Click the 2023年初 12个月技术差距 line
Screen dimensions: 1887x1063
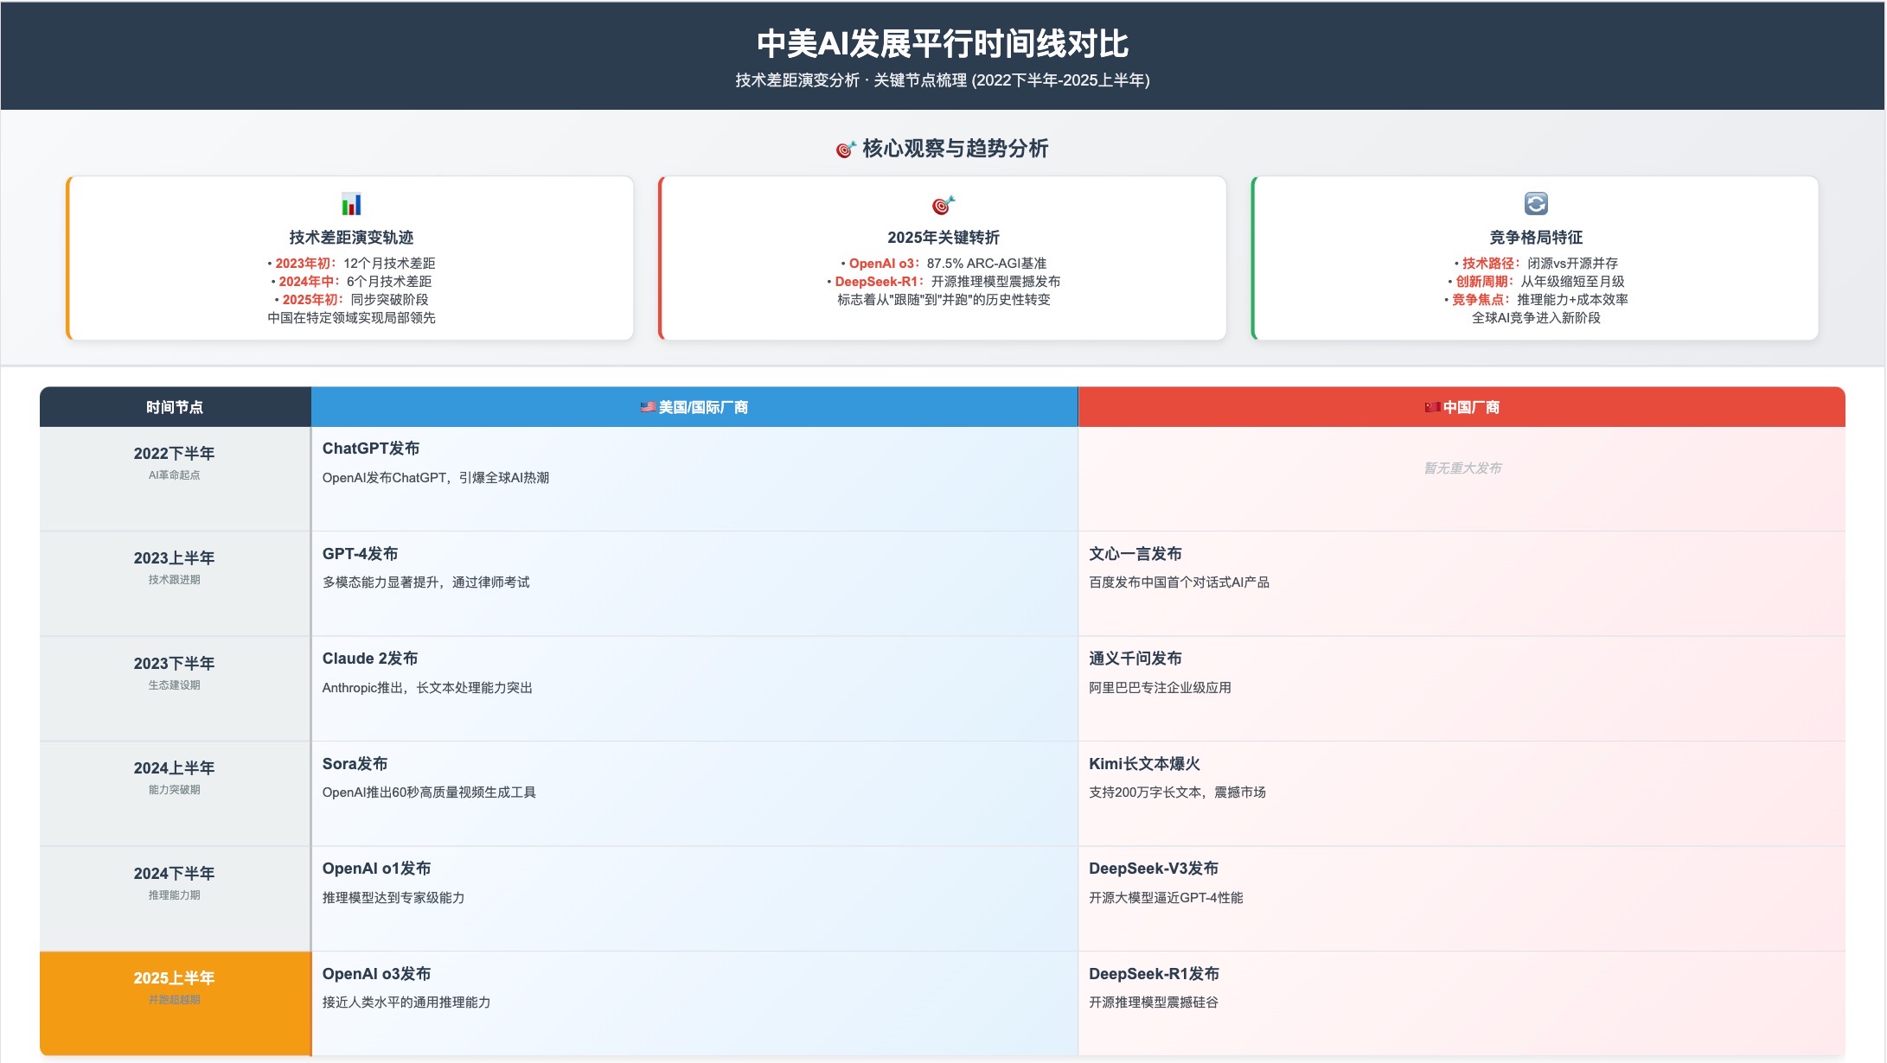[x=351, y=264]
